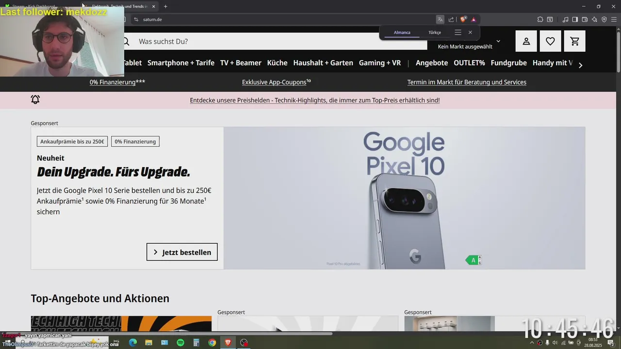Open the Brave playlist music note icon

click(565, 19)
